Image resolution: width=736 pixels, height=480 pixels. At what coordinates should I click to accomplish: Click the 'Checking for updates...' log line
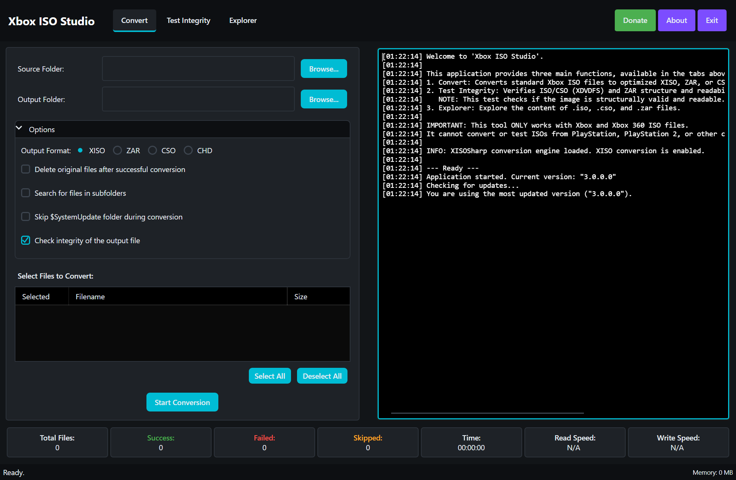click(451, 186)
